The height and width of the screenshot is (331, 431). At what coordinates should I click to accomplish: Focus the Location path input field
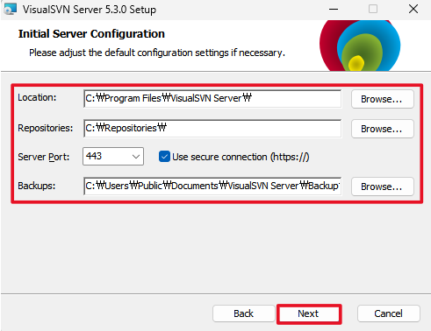point(212,99)
